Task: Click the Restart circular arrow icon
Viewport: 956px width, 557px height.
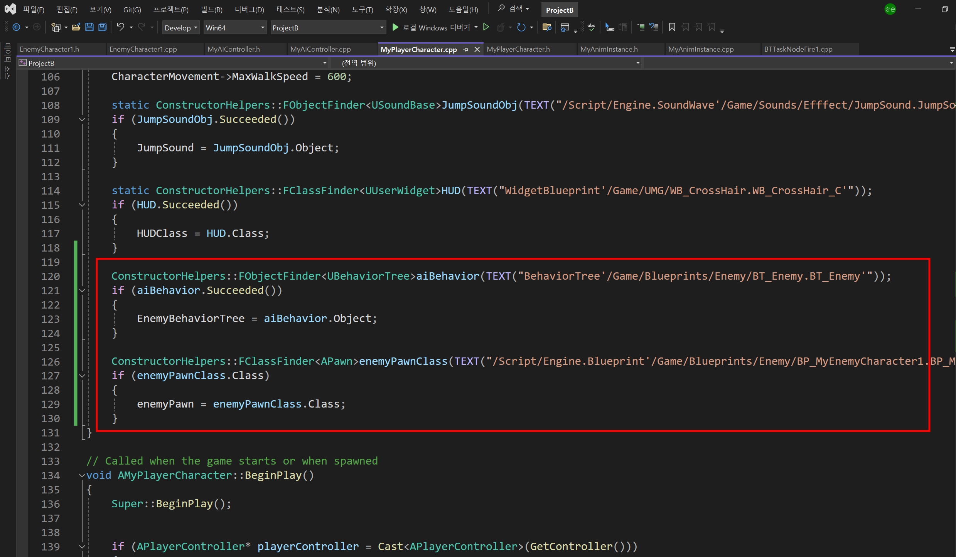Action: pos(521,27)
